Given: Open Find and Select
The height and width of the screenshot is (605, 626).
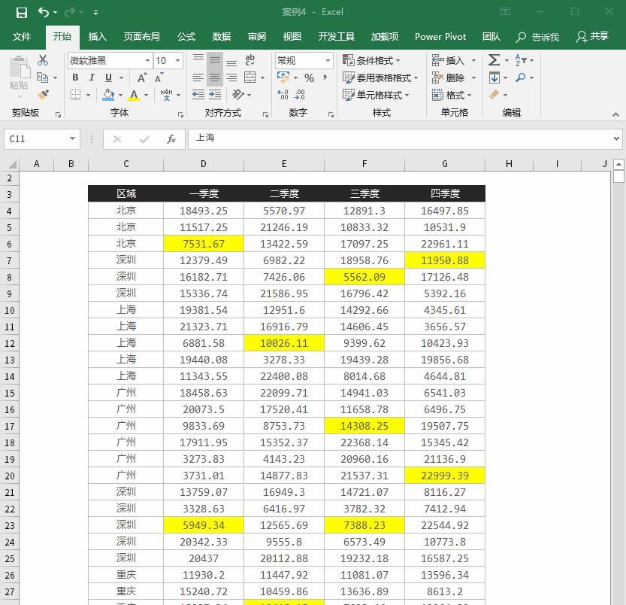Looking at the screenshot, I should click(525, 78).
